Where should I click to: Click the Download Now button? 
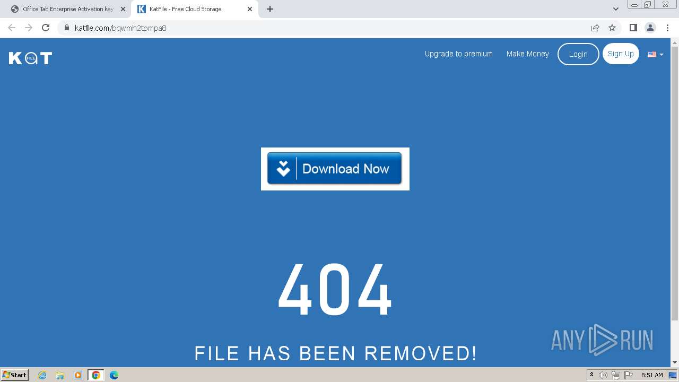click(334, 169)
